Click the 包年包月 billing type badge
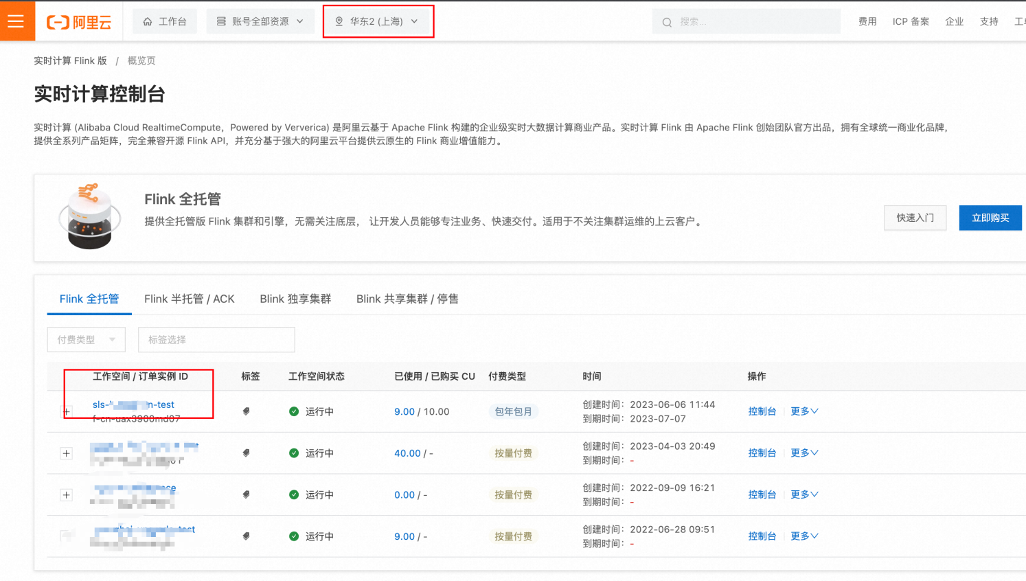The width and height of the screenshot is (1026, 581). [514, 411]
